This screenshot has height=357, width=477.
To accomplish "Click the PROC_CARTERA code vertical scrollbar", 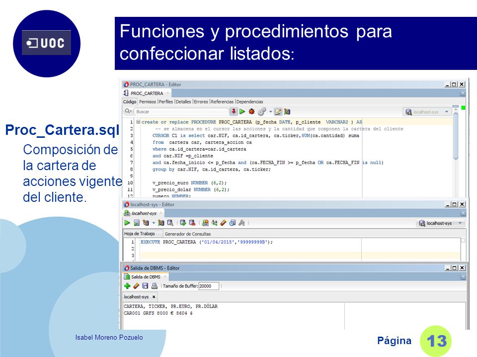I will [x=456, y=137].
